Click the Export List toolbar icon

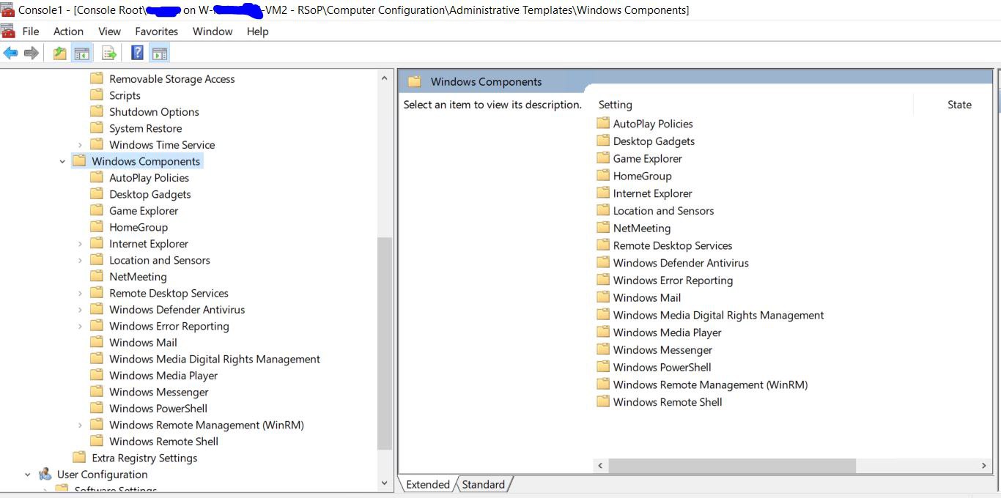tap(109, 53)
